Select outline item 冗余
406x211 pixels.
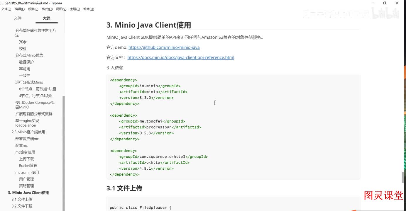click(x=23, y=42)
